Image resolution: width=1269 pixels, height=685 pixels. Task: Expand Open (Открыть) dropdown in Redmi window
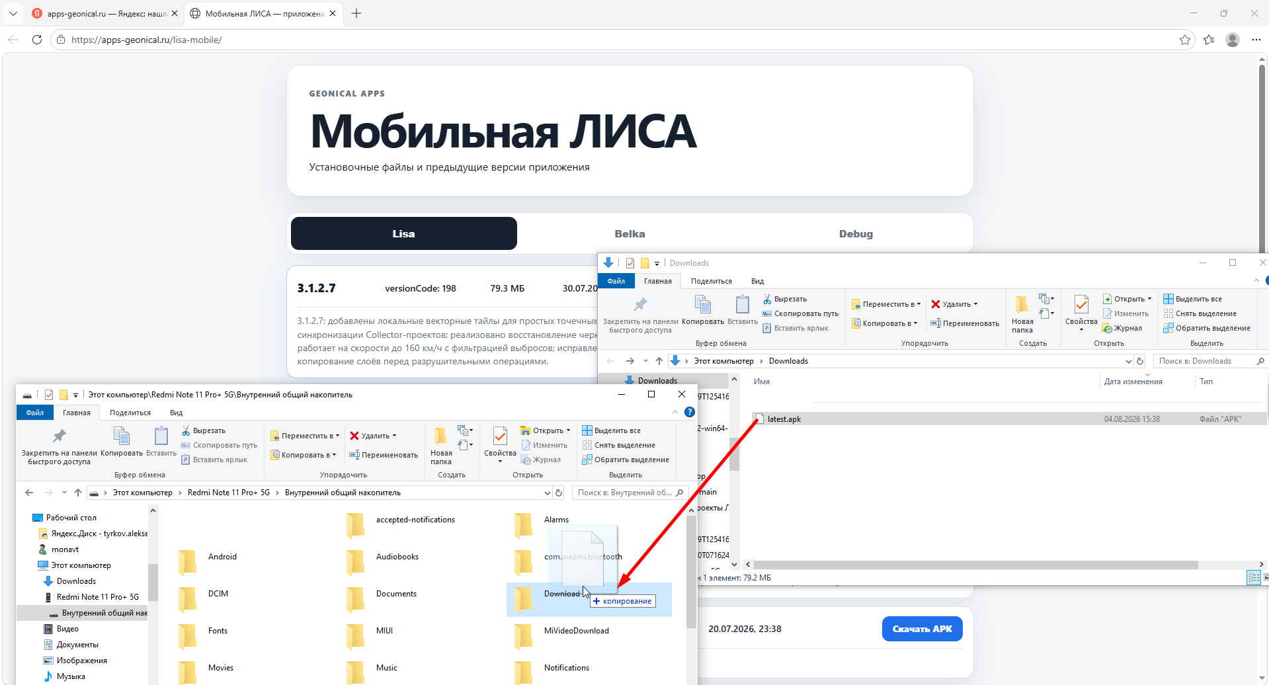click(568, 430)
